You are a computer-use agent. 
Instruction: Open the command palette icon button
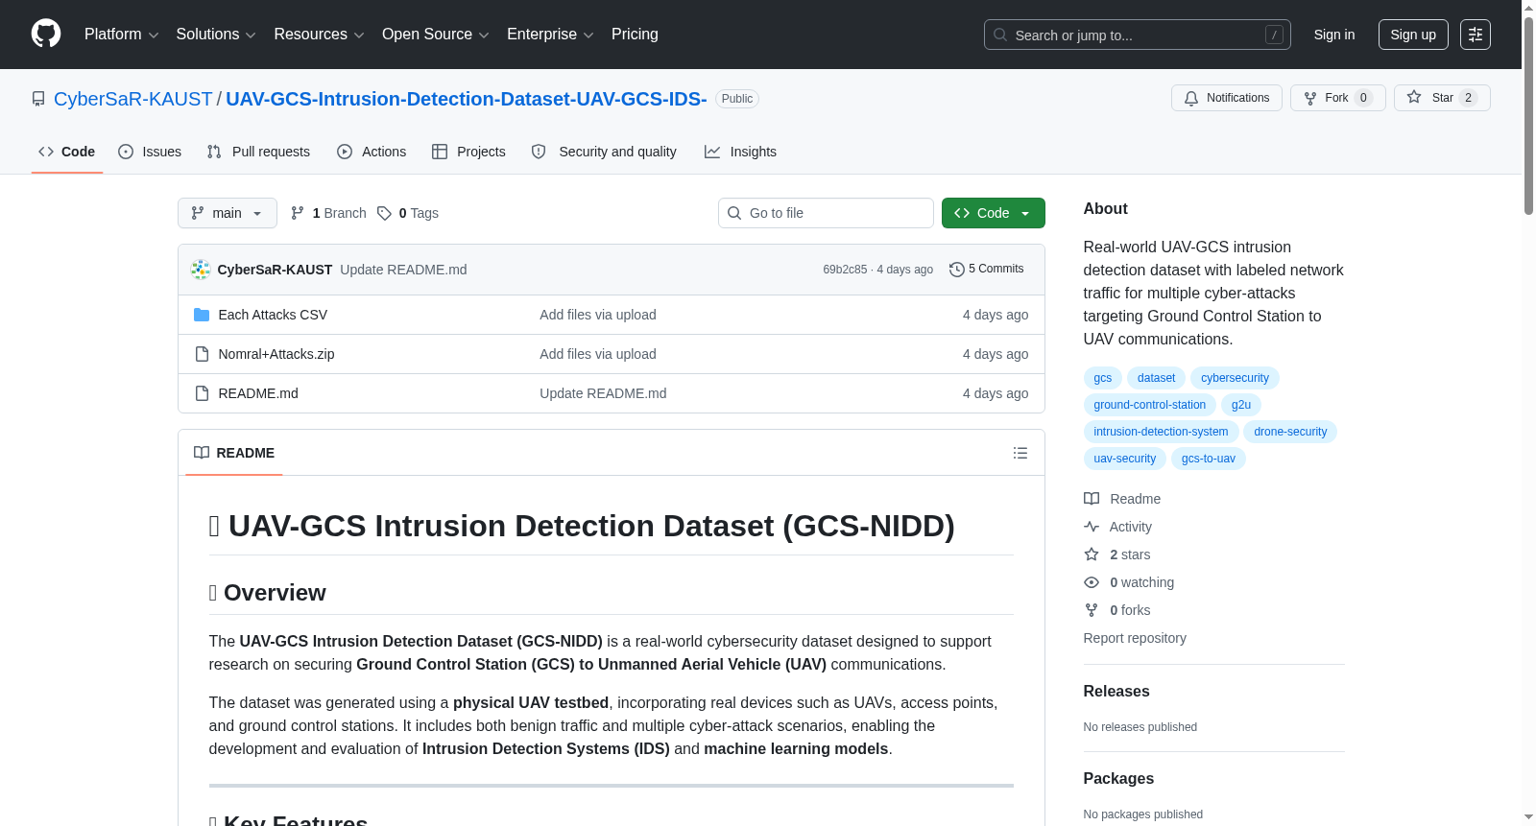pyautogui.click(x=1475, y=35)
